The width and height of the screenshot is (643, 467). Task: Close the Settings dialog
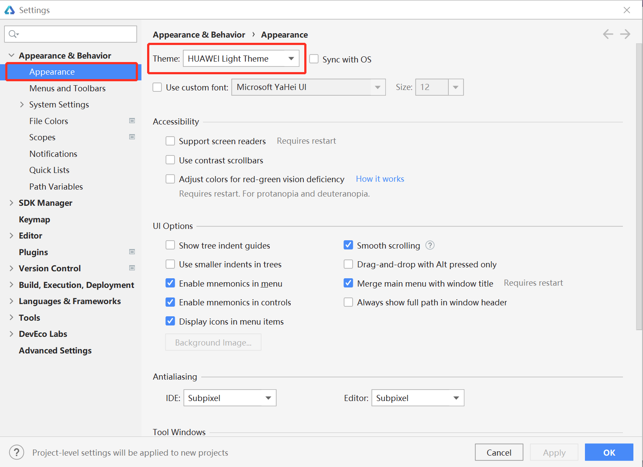point(627,10)
